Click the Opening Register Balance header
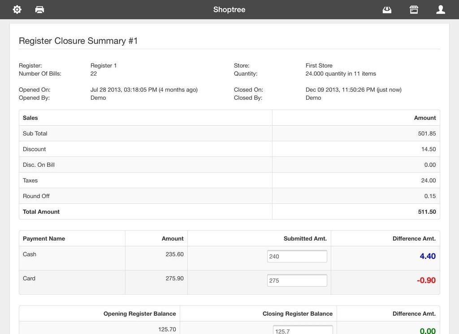Image resolution: width=459 pixels, height=334 pixels. [139, 313]
